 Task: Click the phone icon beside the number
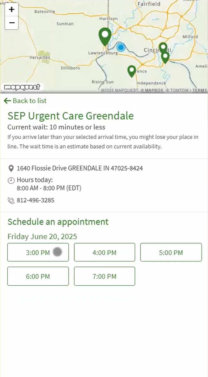point(11,201)
